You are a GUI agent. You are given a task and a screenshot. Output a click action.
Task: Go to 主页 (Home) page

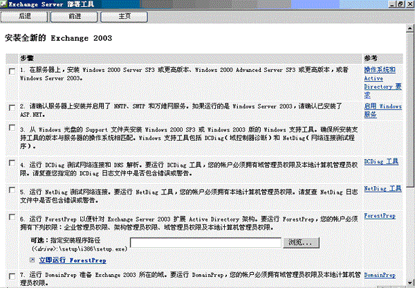[124, 17]
